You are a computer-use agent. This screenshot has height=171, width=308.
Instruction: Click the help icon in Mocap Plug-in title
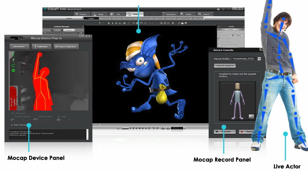[81, 36]
